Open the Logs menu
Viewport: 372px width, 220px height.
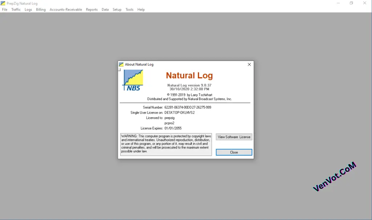coord(28,9)
